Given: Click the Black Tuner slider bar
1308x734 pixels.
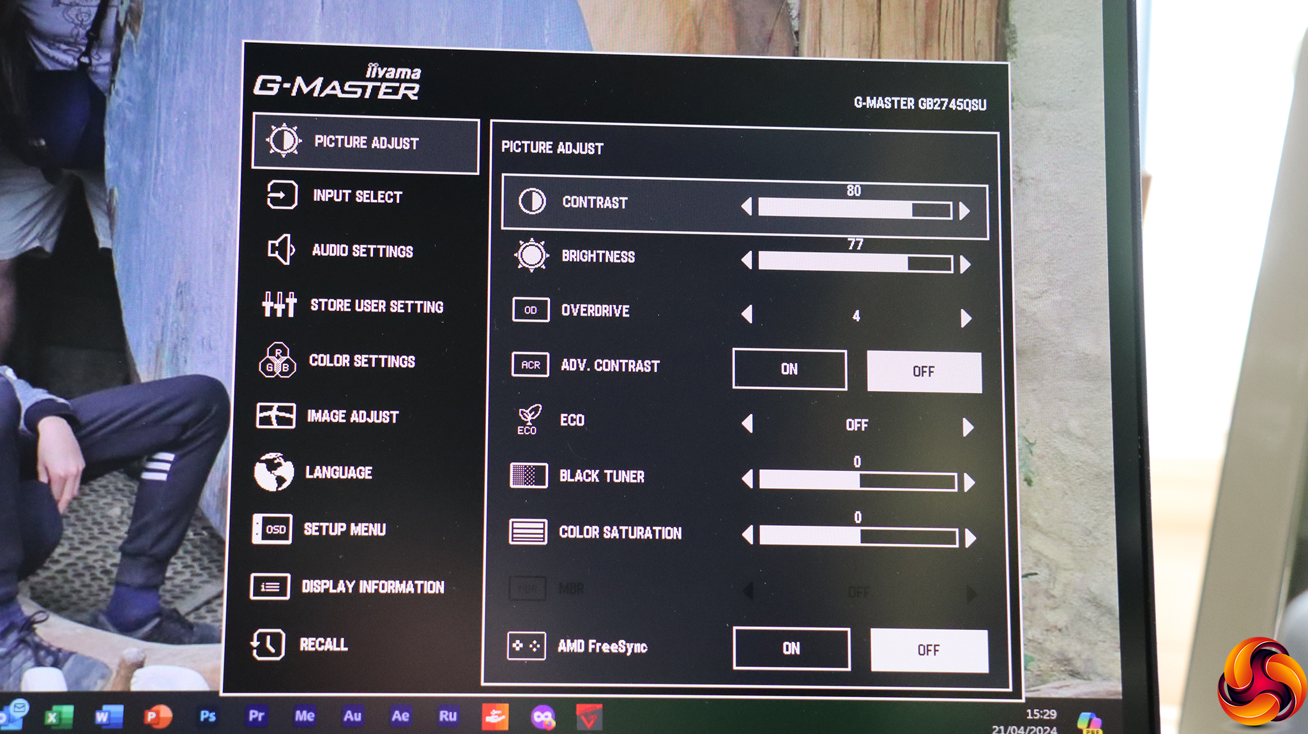Looking at the screenshot, I should [857, 481].
